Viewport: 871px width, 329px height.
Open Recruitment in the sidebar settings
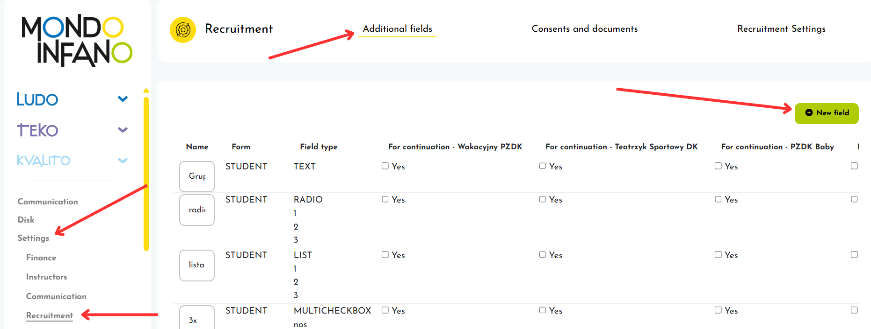click(x=50, y=315)
